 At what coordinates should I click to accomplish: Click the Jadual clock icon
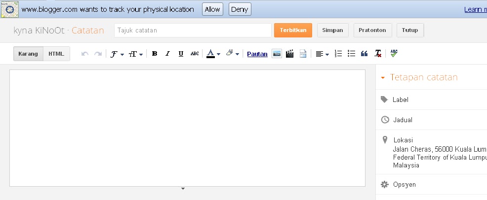pos(385,120)
